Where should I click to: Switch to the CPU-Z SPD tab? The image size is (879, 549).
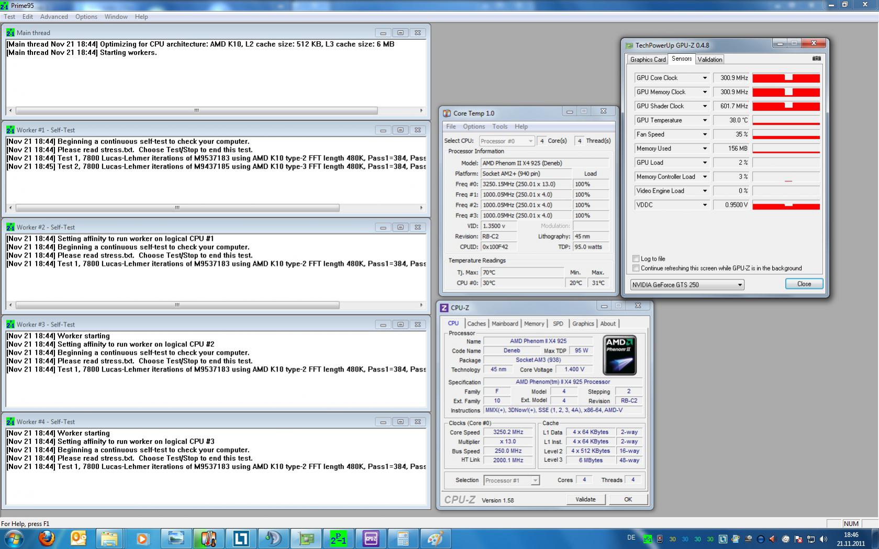(x=558, y=323)
